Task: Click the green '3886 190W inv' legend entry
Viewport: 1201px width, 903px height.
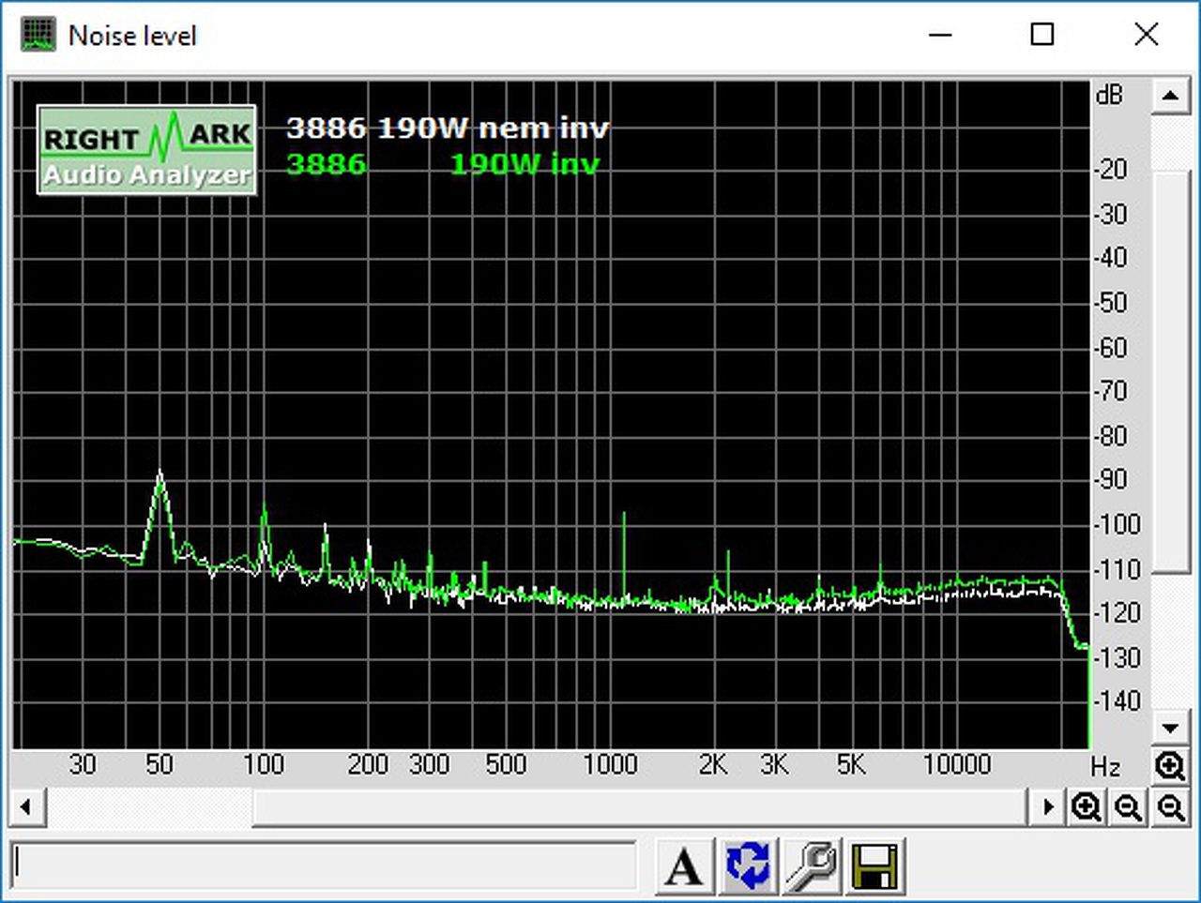Action: (x=443, y=164)
